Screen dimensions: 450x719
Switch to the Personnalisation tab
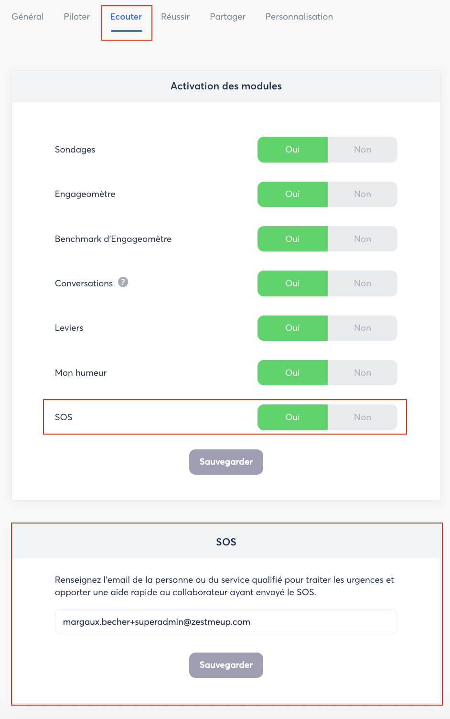(299, 17)
